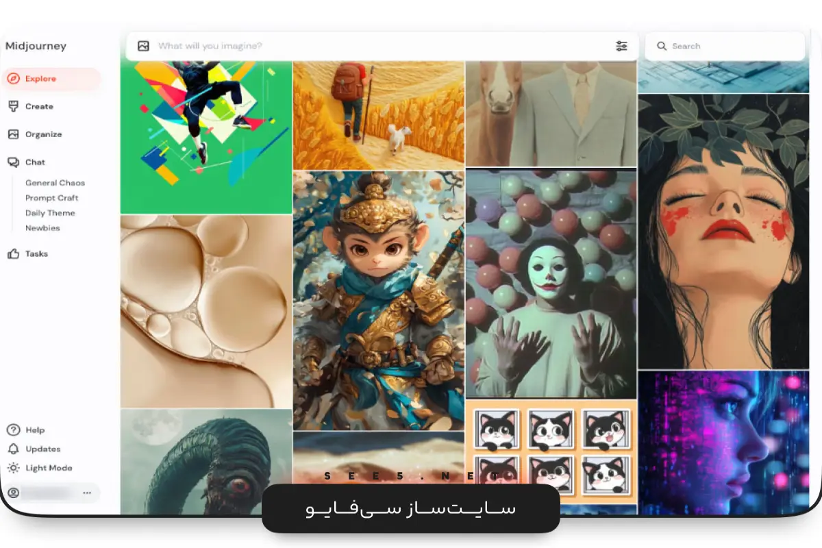Click the Create paintbrush icon
The height and width of the screenshot is (548, 822).
pos(13,106)
